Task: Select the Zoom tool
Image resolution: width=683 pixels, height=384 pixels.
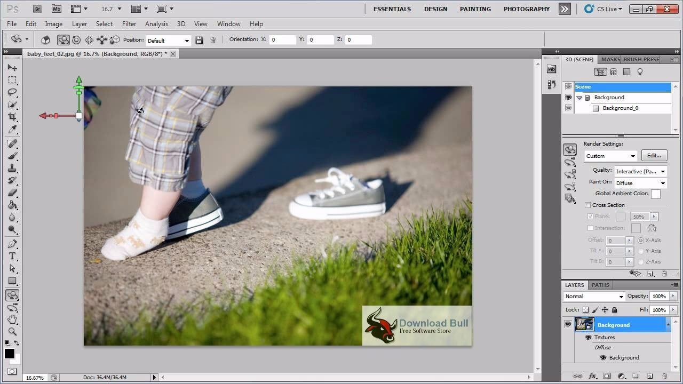Action: coord(12,332)
